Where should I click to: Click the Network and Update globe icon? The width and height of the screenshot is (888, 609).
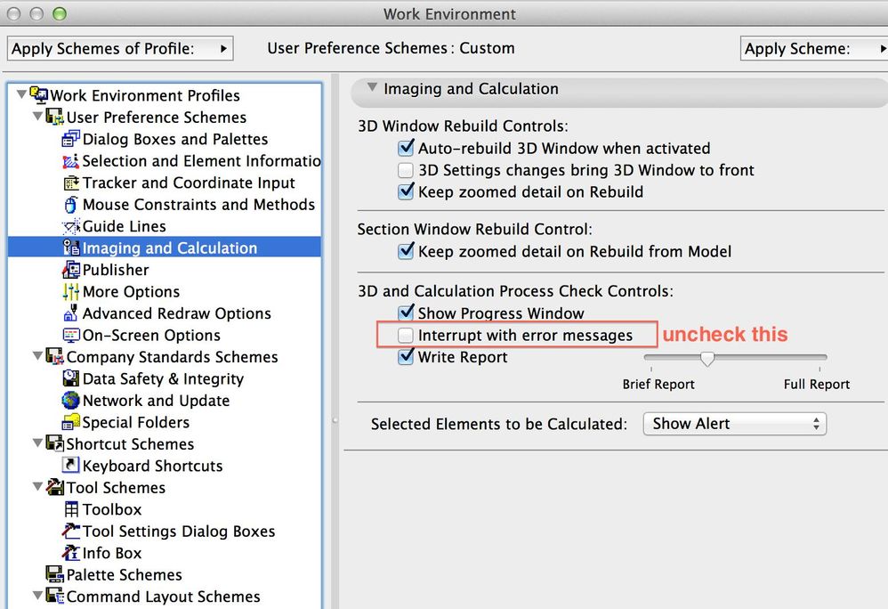[71, 402]
